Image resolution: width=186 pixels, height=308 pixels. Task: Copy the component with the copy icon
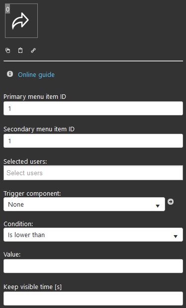8,50
